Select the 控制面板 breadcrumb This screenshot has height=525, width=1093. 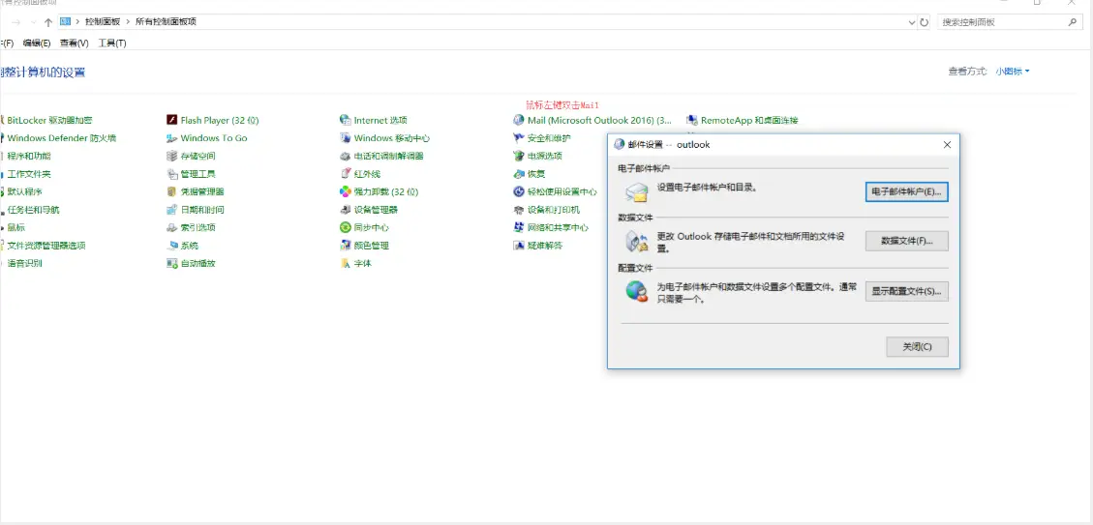coord(103,21)
